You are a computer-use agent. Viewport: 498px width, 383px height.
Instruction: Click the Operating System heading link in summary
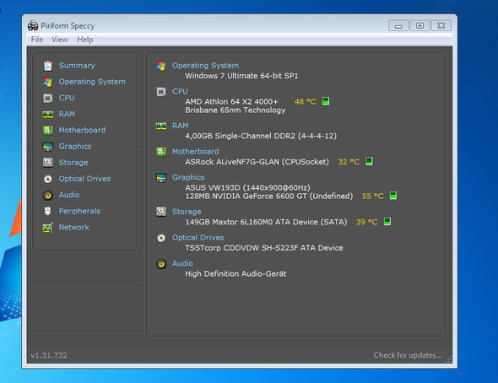click(x=205, y=65)
